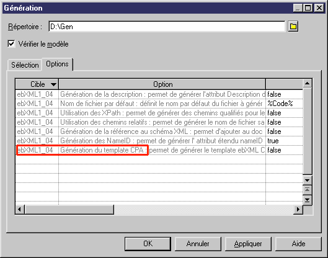Viewport: 328px width, 258px height.
Task: Click the horizontal scrollbar left arrow
Action: click(x=20, y=210)
